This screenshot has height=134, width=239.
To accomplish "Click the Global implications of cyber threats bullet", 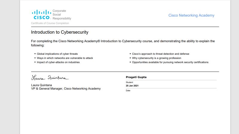I will (x=57, y=54).
